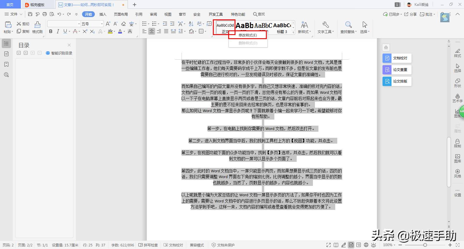
Task: Click 图库 gallery icon in right sidebar
Action: (x=457, y=158)
